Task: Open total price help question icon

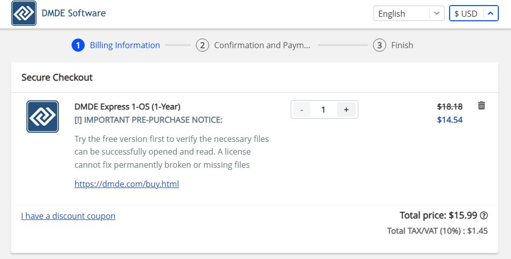Action: [484, 215]
